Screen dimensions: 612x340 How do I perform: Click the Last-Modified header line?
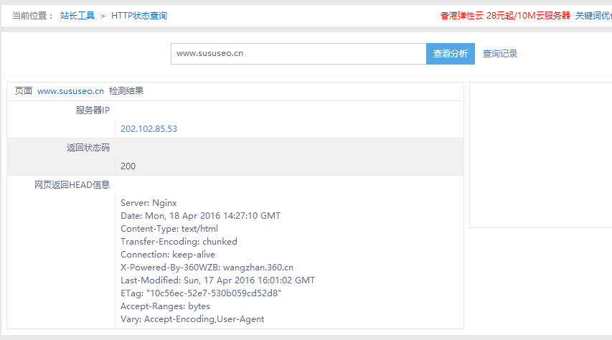tap(217, 280)
